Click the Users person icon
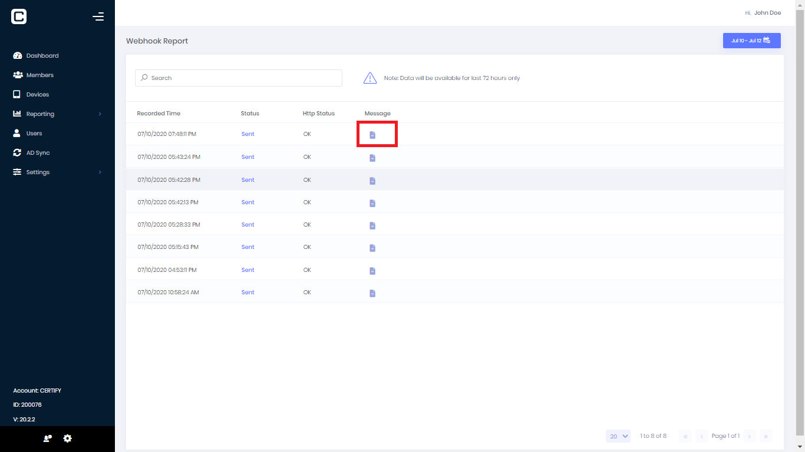 [x=17, y=133]
